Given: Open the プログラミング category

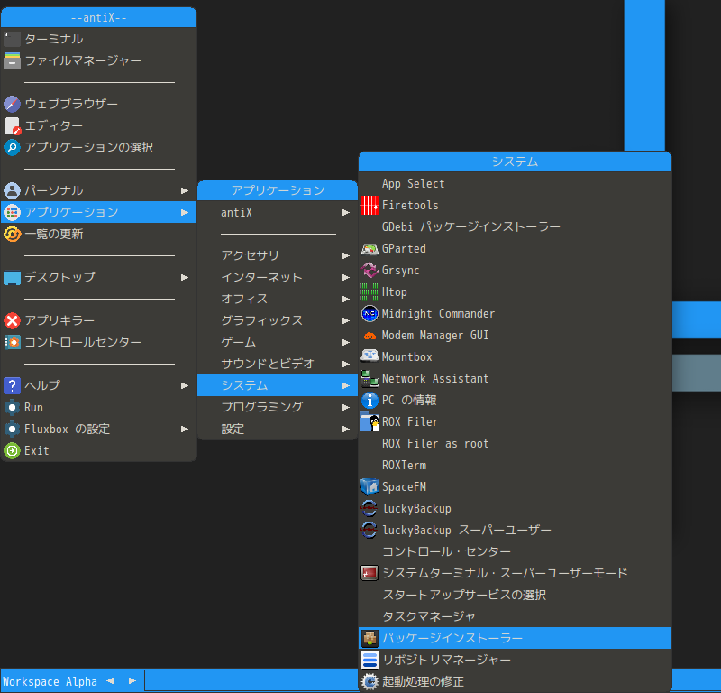Looking at the screenshot, I should pos(278,407).
